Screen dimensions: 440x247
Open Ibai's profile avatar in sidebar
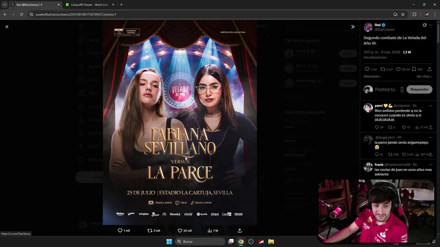pyautogui.click(x=368, y=27)
